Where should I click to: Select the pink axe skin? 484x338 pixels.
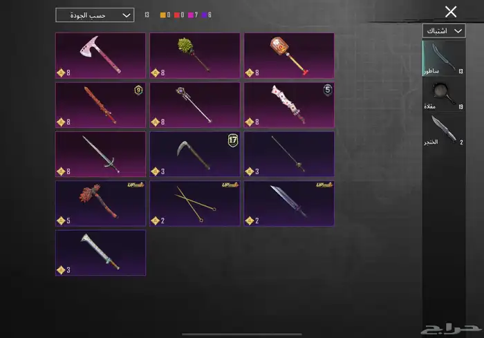[x=100, y=55]
